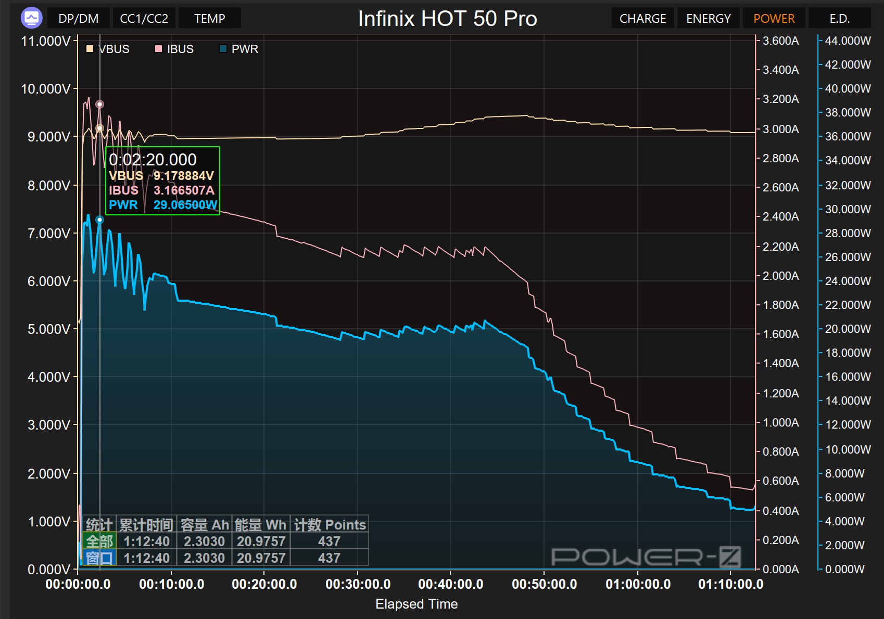Click the 00:30:00.0 tick on the time axis
The height and width of the screenshot is (619, 884).
point(358,584)
